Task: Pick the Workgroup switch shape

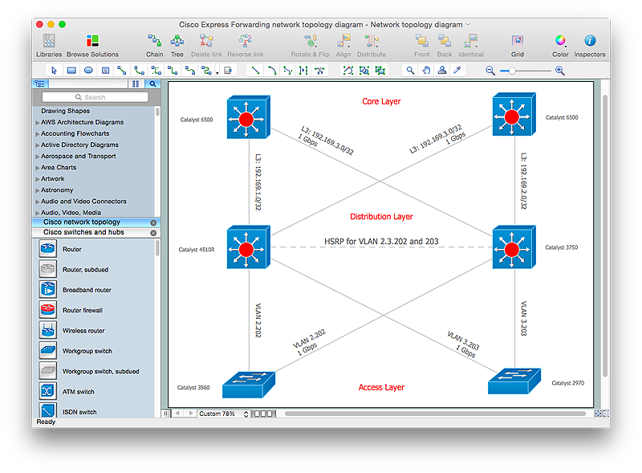Action: pos(47,350)
